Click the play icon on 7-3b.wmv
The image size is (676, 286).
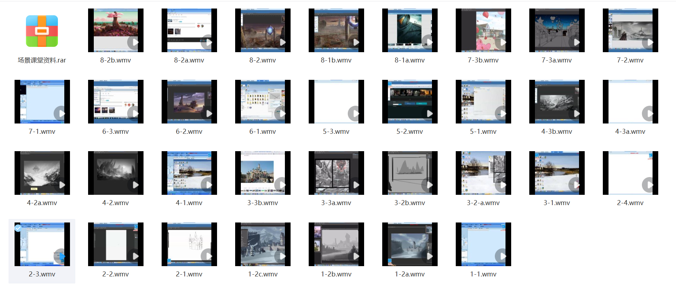point(502,42)
